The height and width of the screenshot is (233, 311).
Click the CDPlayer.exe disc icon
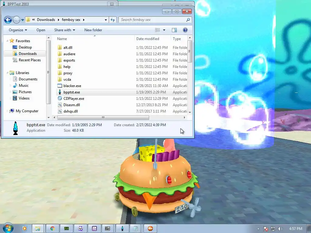[x=60, y=98]
